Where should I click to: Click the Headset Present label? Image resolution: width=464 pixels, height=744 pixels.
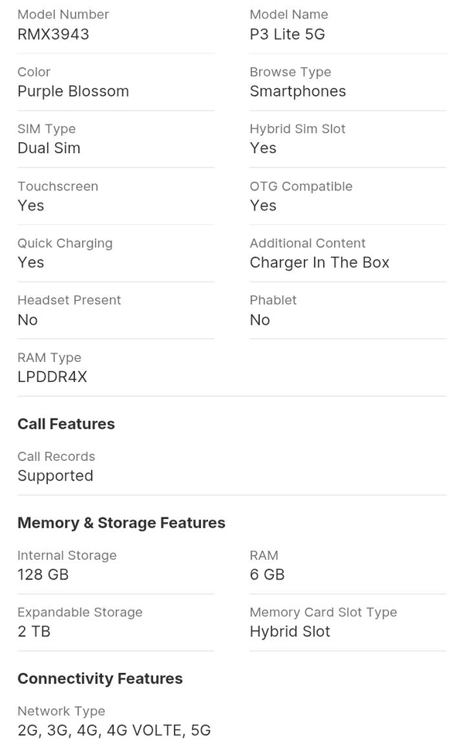click(69, 300)
